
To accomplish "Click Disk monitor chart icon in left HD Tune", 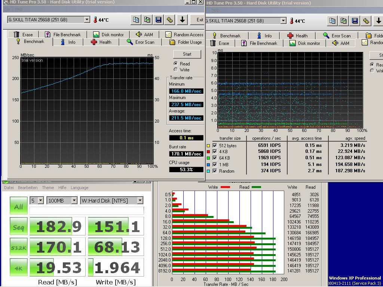I will coord(96,34).
